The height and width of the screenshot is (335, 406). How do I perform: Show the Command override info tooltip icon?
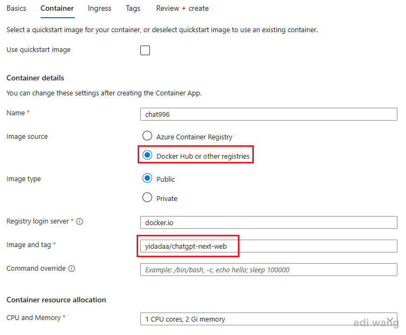[71, 269]
